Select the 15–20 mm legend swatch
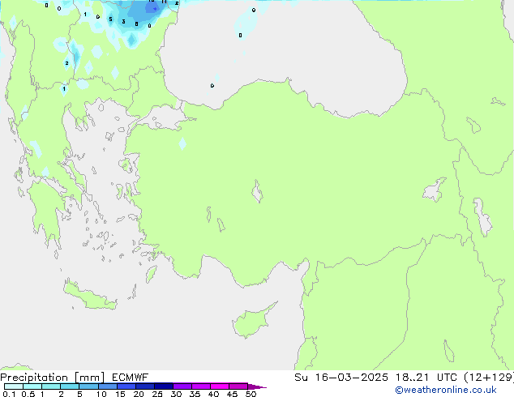Image resolution: width=514 pixels, height=397 pixels. tap(126, 386)
